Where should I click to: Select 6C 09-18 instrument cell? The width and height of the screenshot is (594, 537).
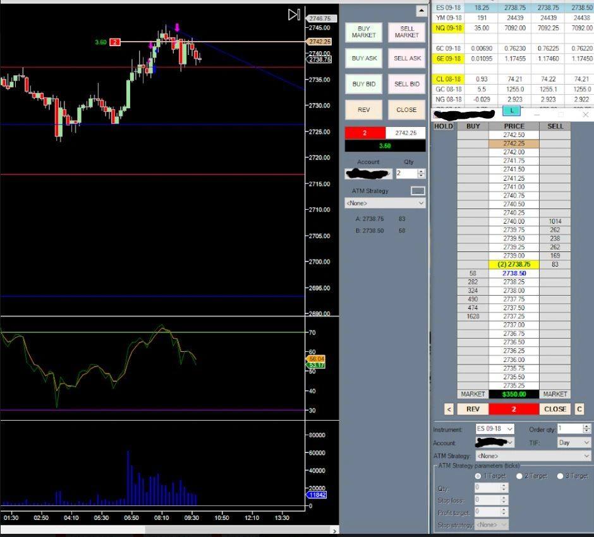click(x=449, y=49)
